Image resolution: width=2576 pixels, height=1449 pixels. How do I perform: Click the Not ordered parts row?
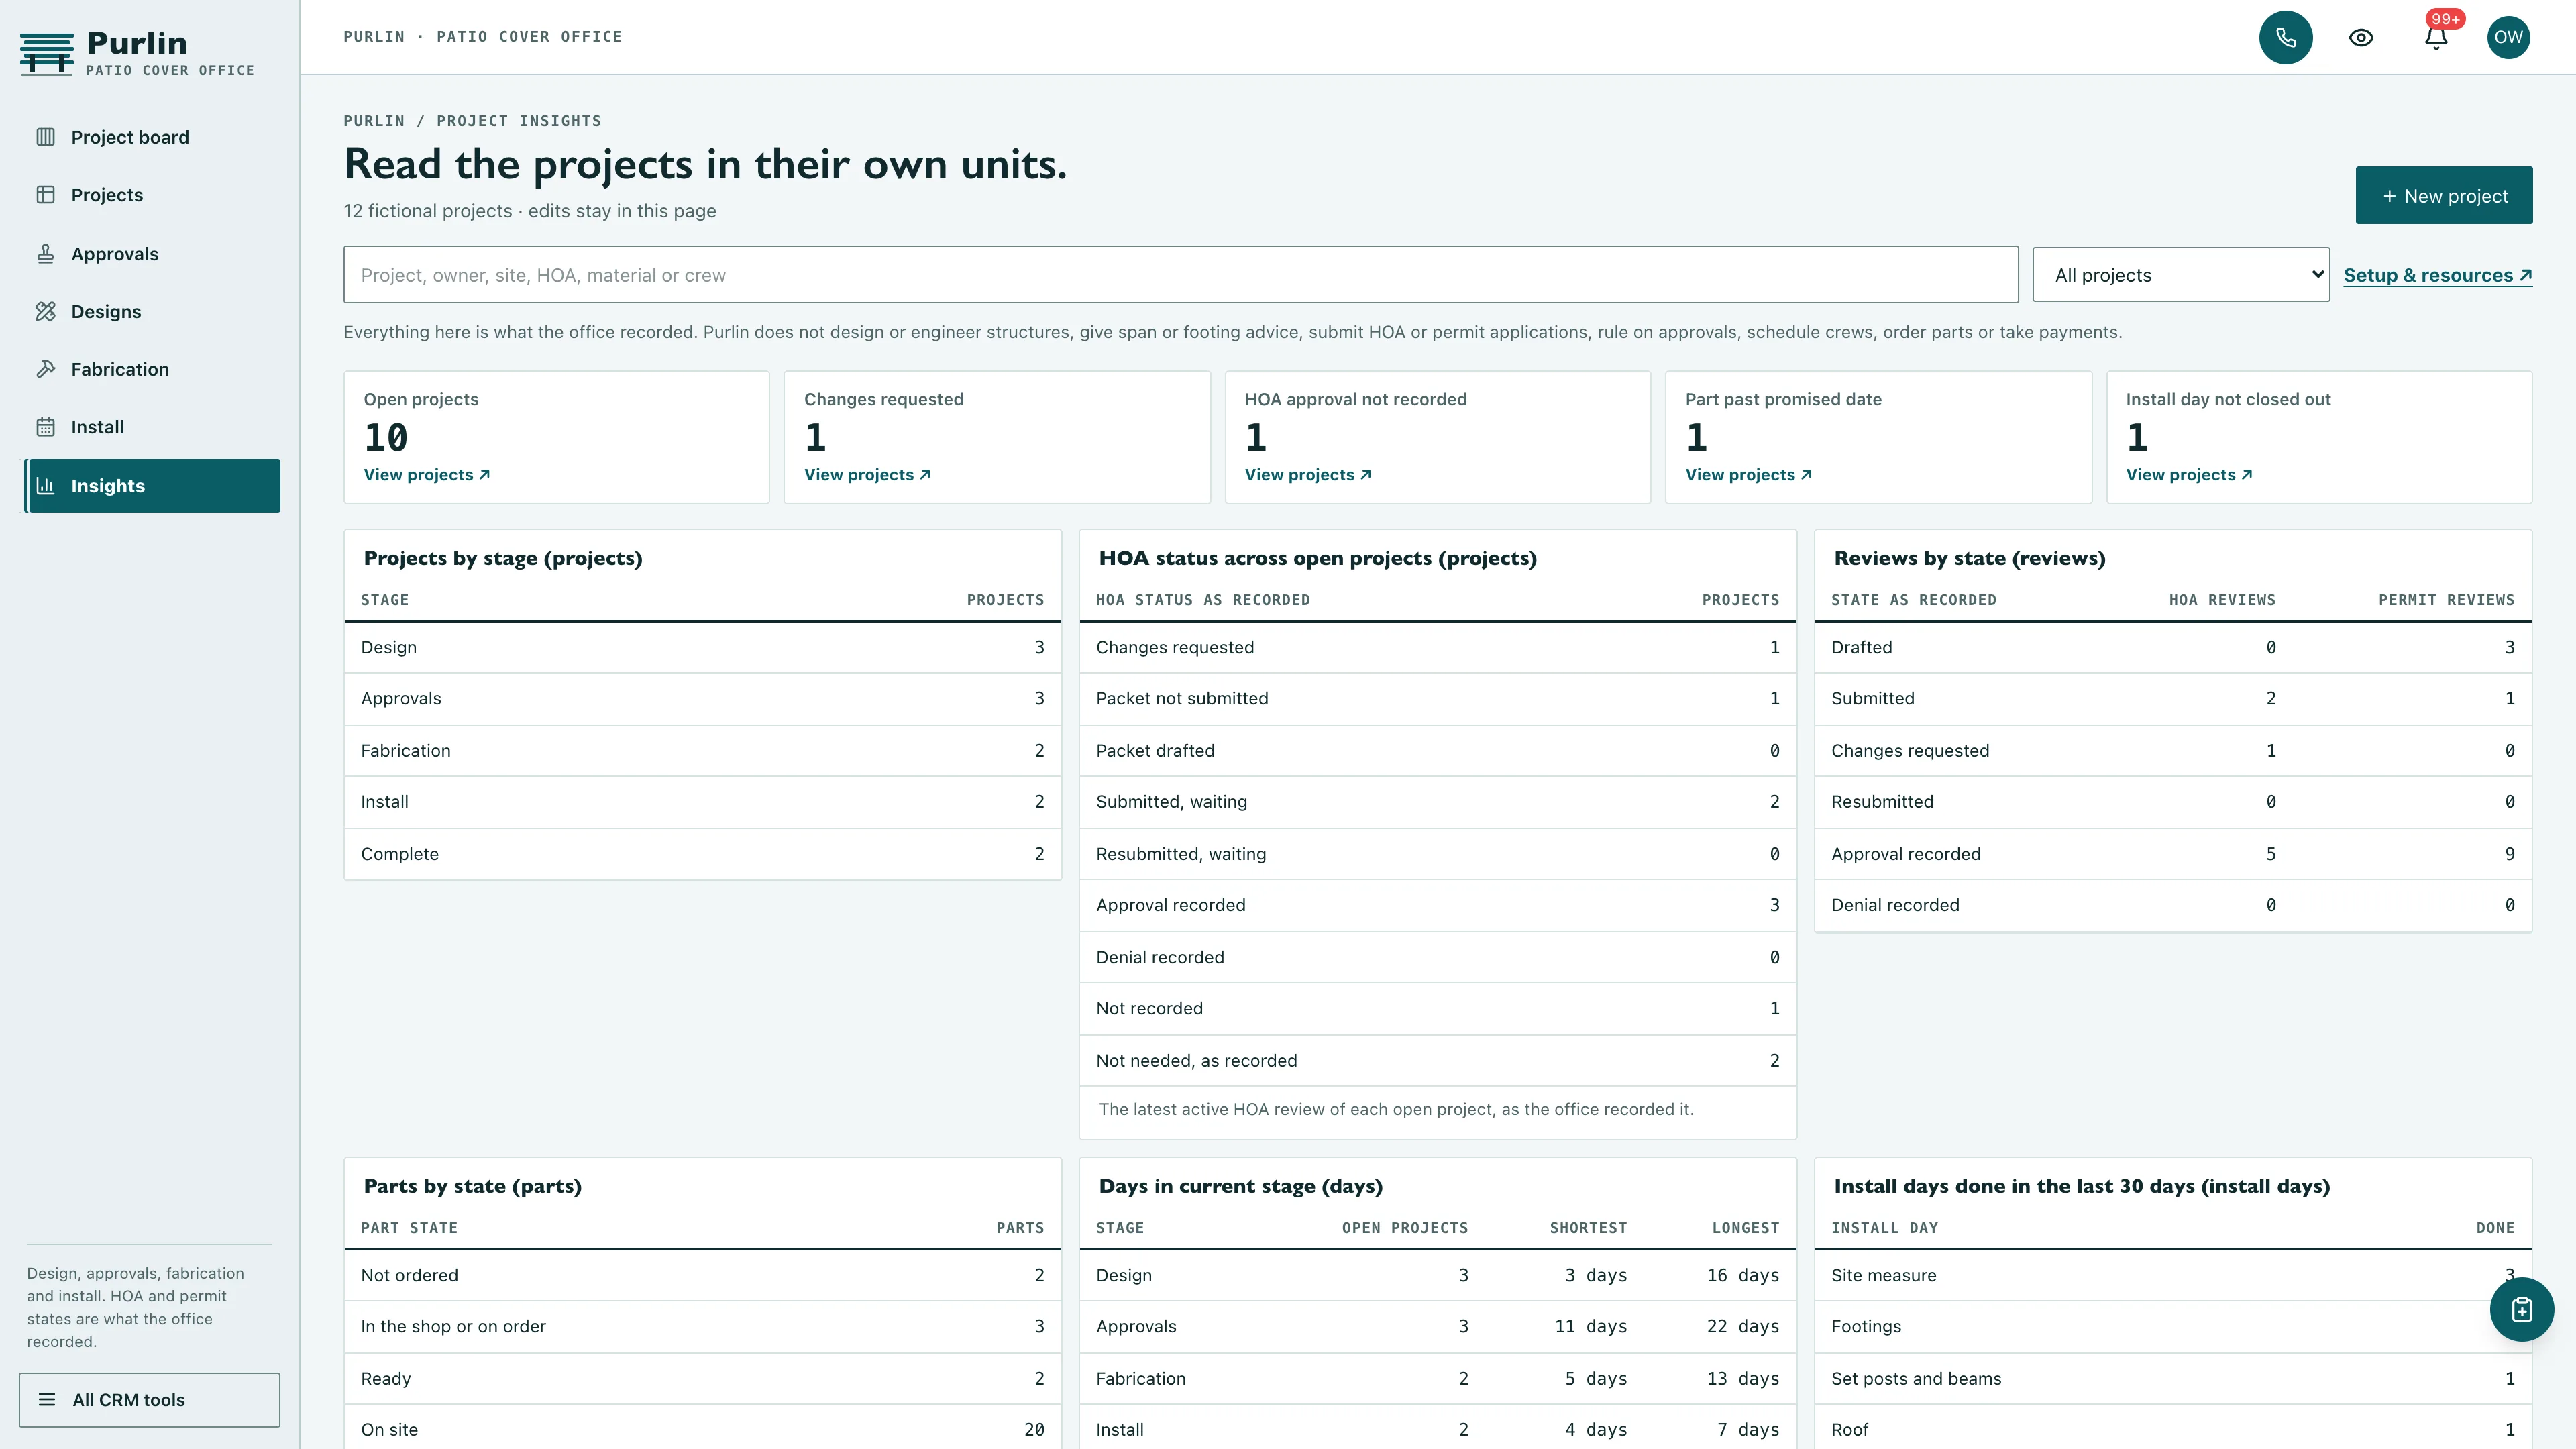[x=703, y=1276]
